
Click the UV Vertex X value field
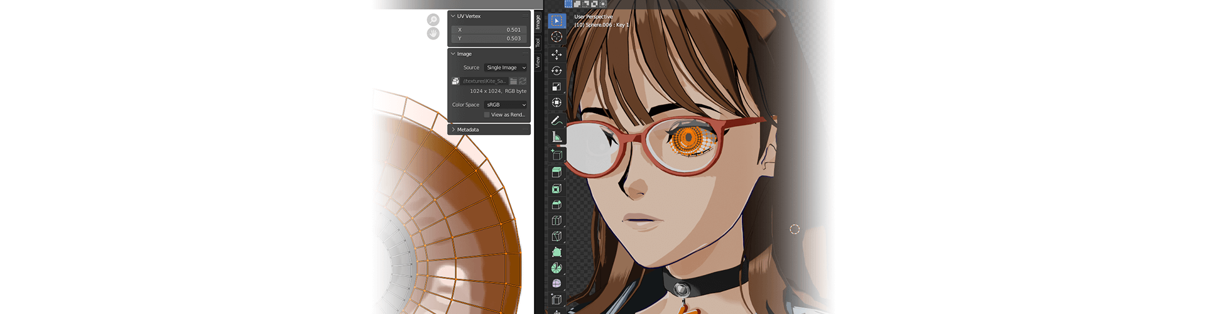(x=489, y=30)
